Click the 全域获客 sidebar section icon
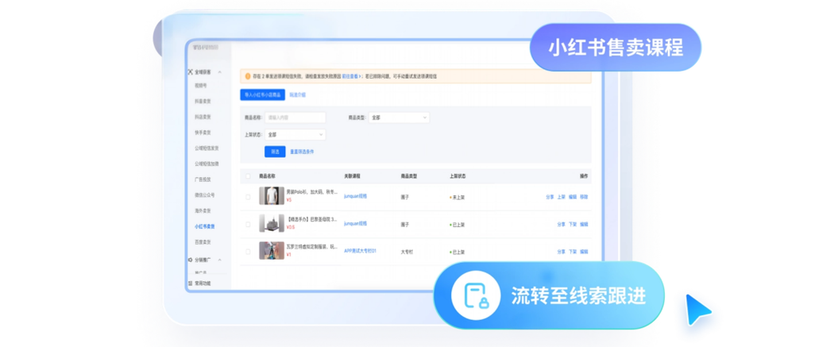Image resolution: width=815 pixels, height=347 pixels. coord(190,71)
